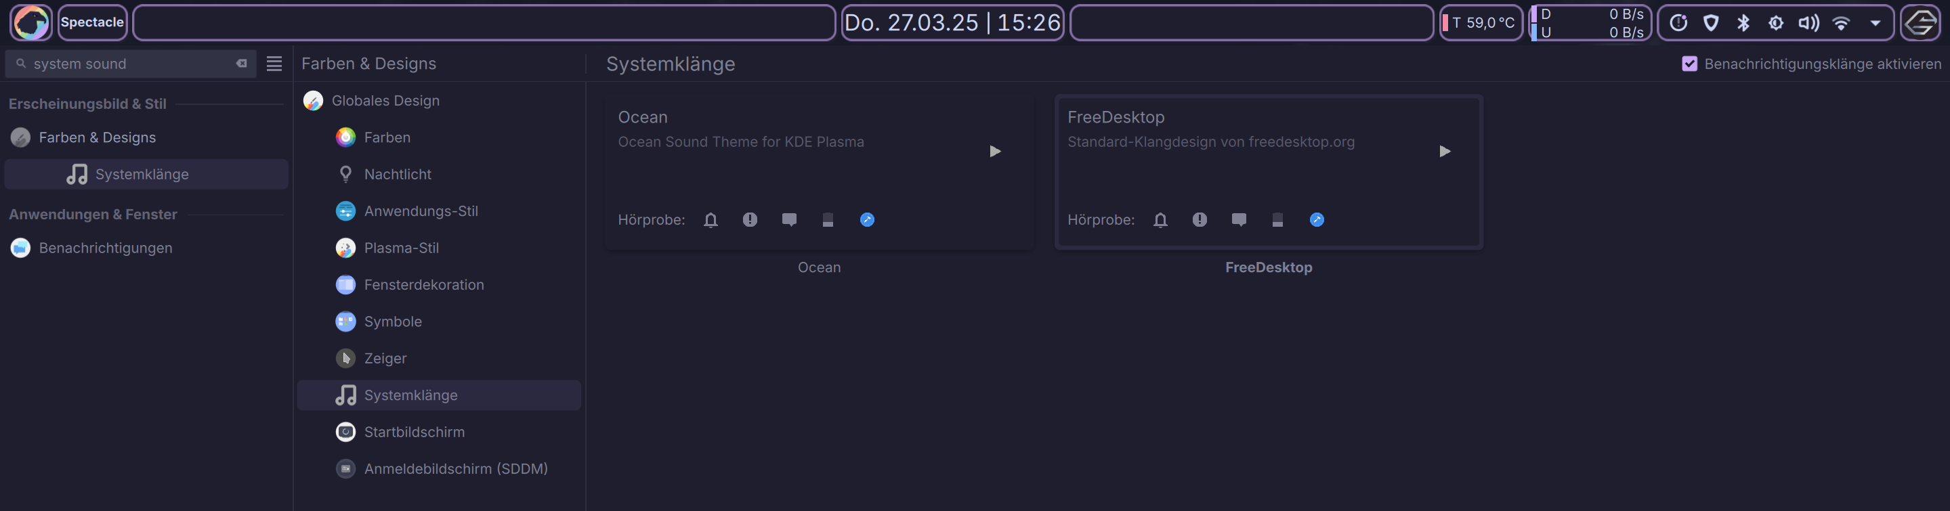Preview Ocean bell notification sound
1950x511 pixels.
710,220
